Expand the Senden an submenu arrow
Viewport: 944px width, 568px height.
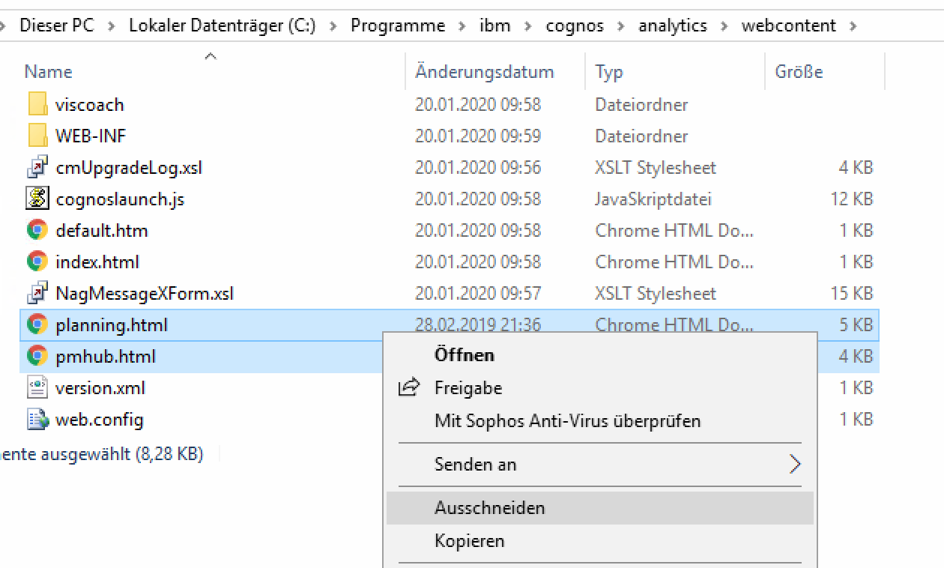click(795, 464)
